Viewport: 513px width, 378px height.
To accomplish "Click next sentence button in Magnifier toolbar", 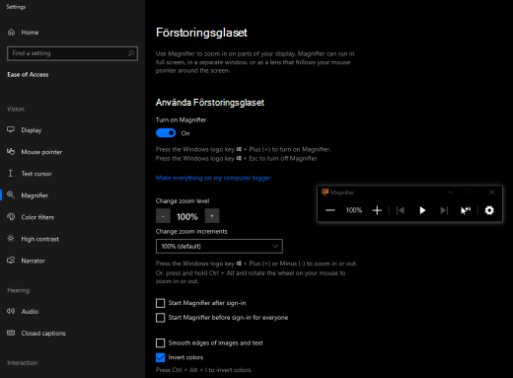I will coord(444,210).
